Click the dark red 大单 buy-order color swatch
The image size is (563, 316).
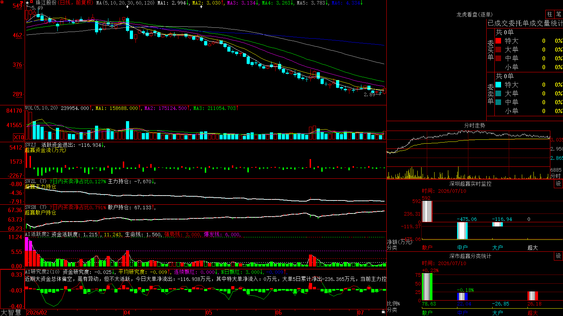tap(498, 50)
